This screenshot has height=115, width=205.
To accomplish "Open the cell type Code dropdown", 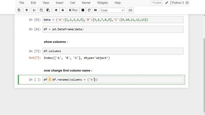I will click(112, 10).
